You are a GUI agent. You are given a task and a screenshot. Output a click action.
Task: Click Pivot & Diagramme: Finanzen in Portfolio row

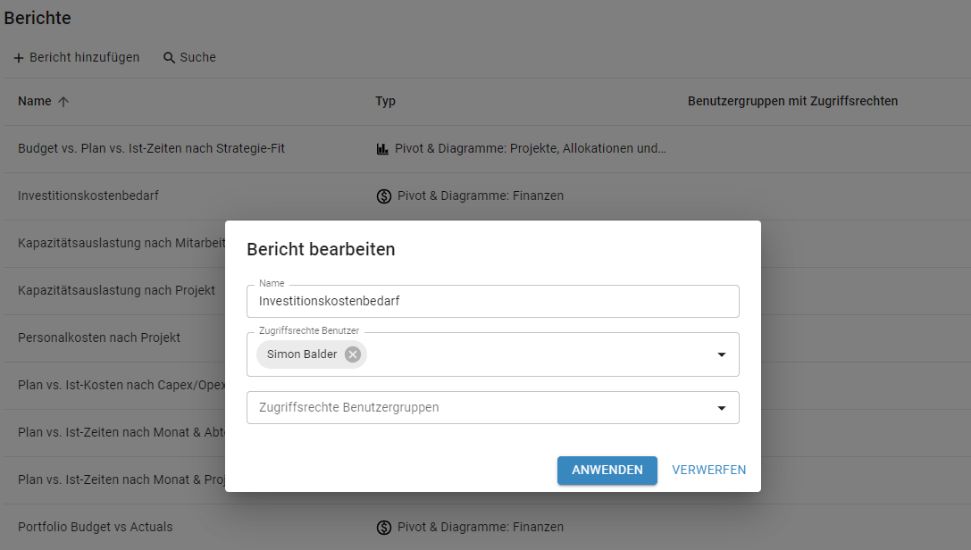pos(481,527)
